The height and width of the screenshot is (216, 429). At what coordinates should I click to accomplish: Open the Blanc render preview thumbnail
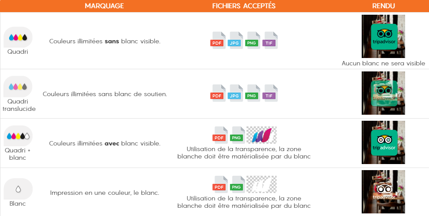383,191
